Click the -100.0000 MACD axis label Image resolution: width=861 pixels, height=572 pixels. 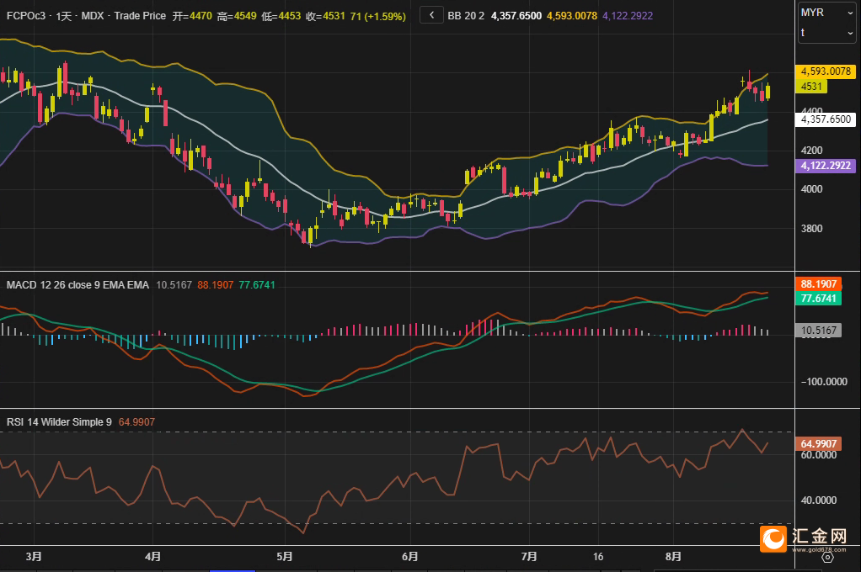tap(824, 382)
